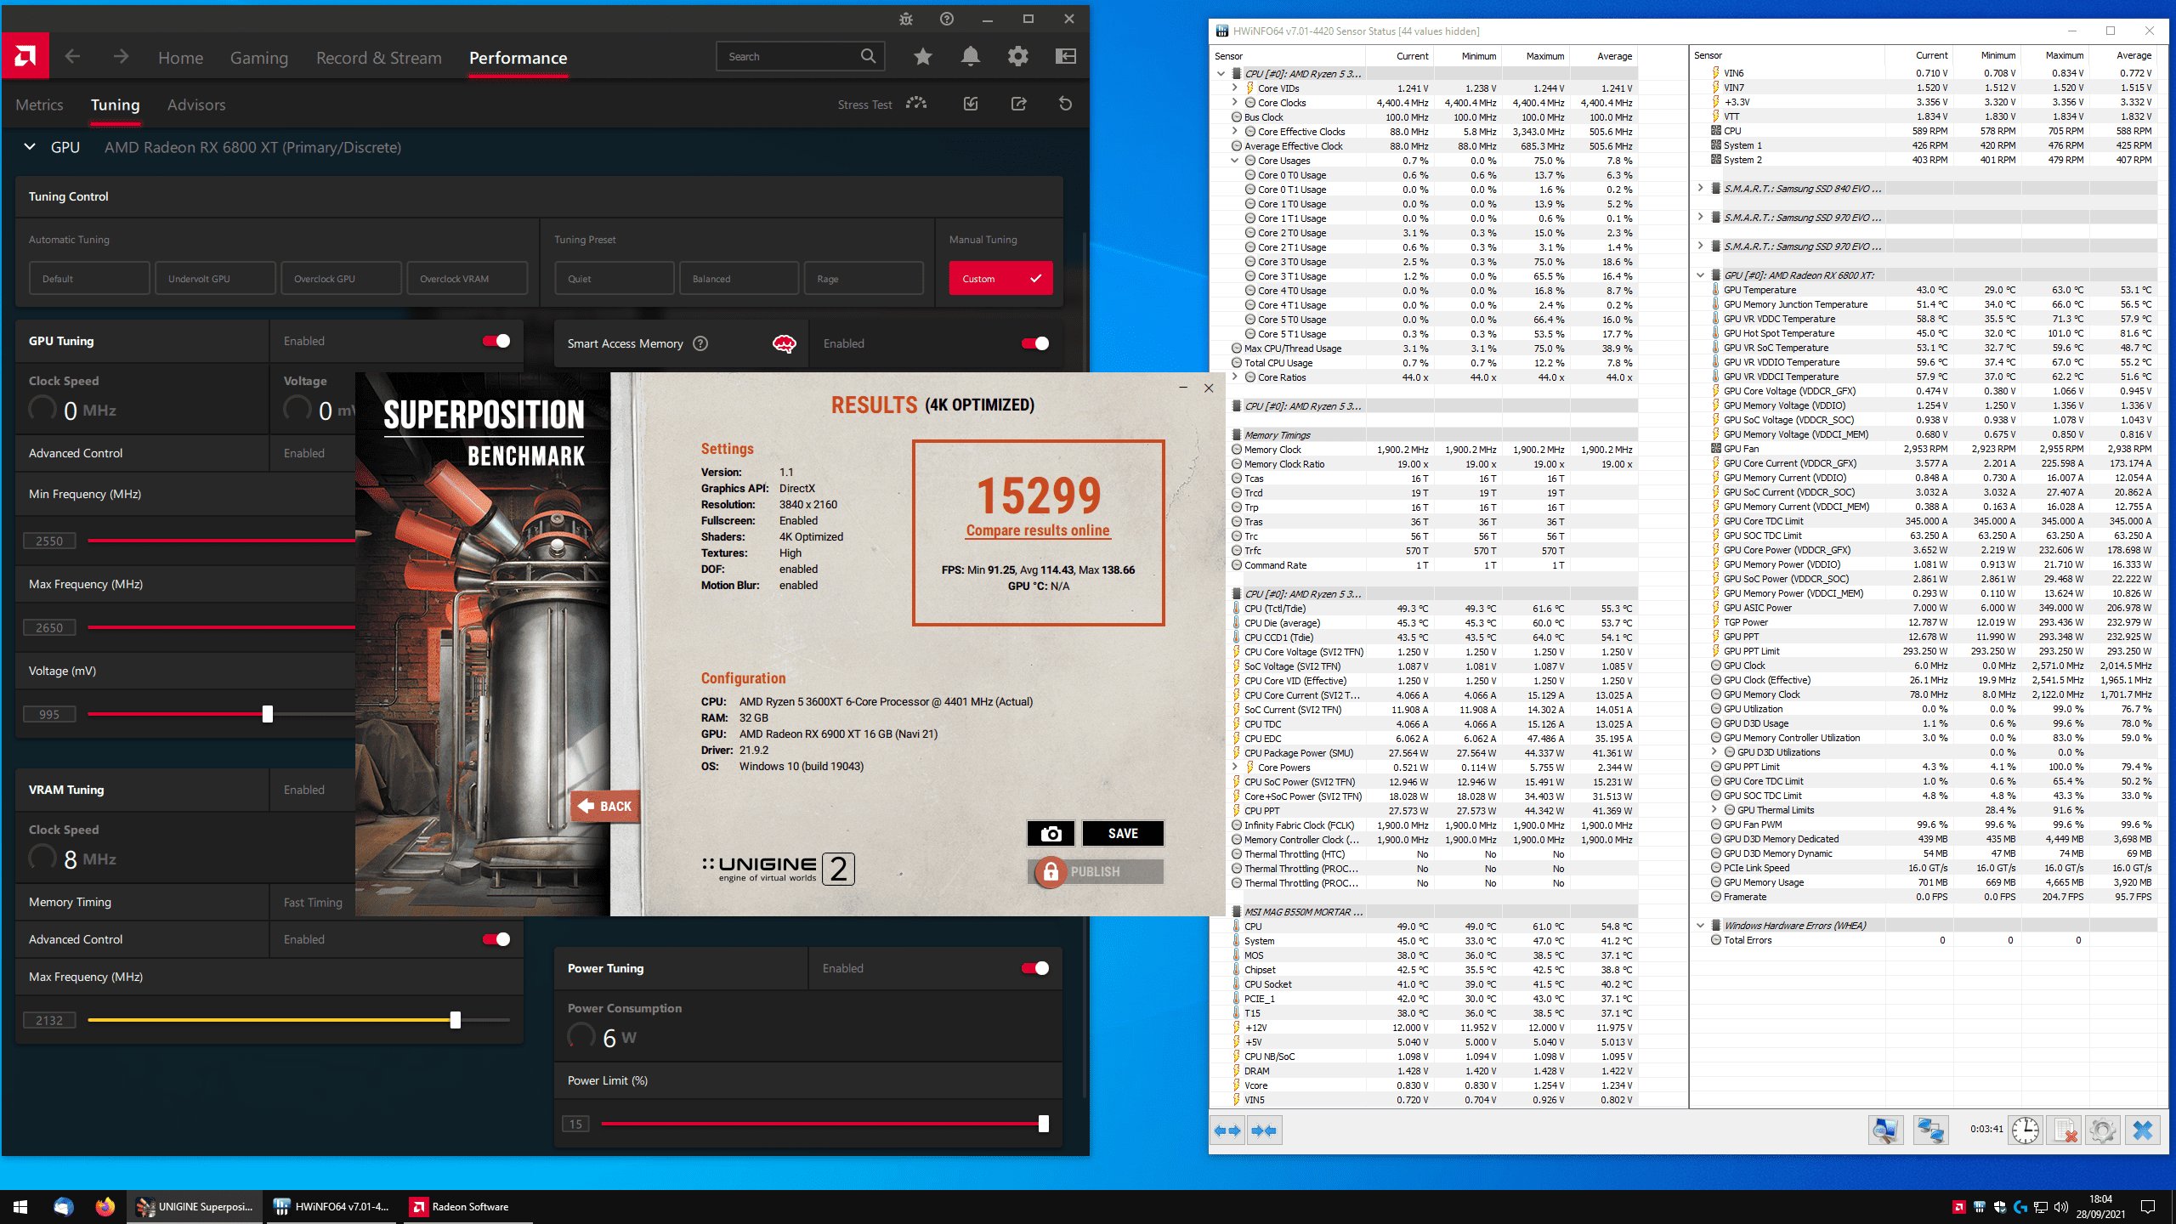
Task: Collapse the GPU section chevron
Action: tap(30, 147)
